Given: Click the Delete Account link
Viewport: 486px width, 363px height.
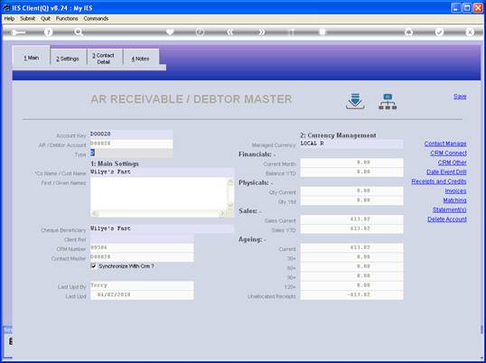Looking at the screenshot, I should click(x=447, y=219).
